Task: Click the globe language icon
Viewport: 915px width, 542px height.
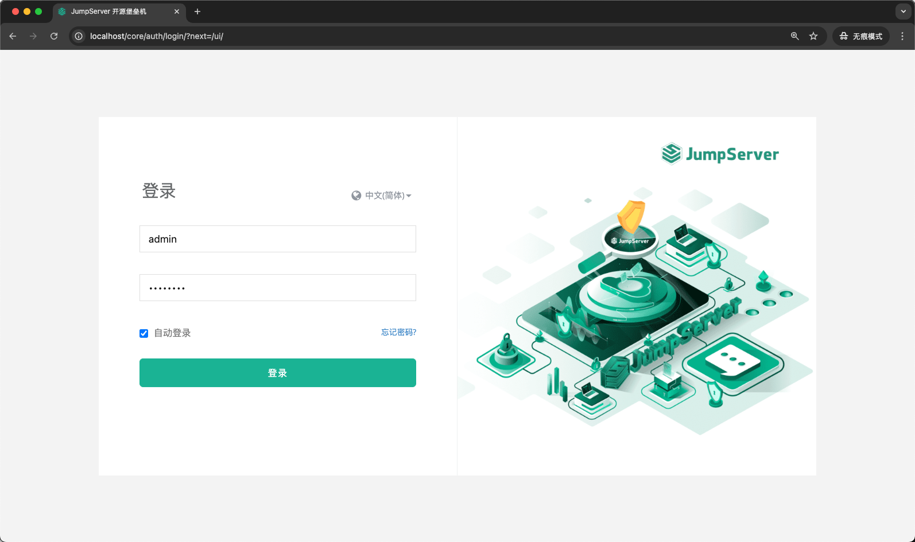Action: (x=356, y=196)
